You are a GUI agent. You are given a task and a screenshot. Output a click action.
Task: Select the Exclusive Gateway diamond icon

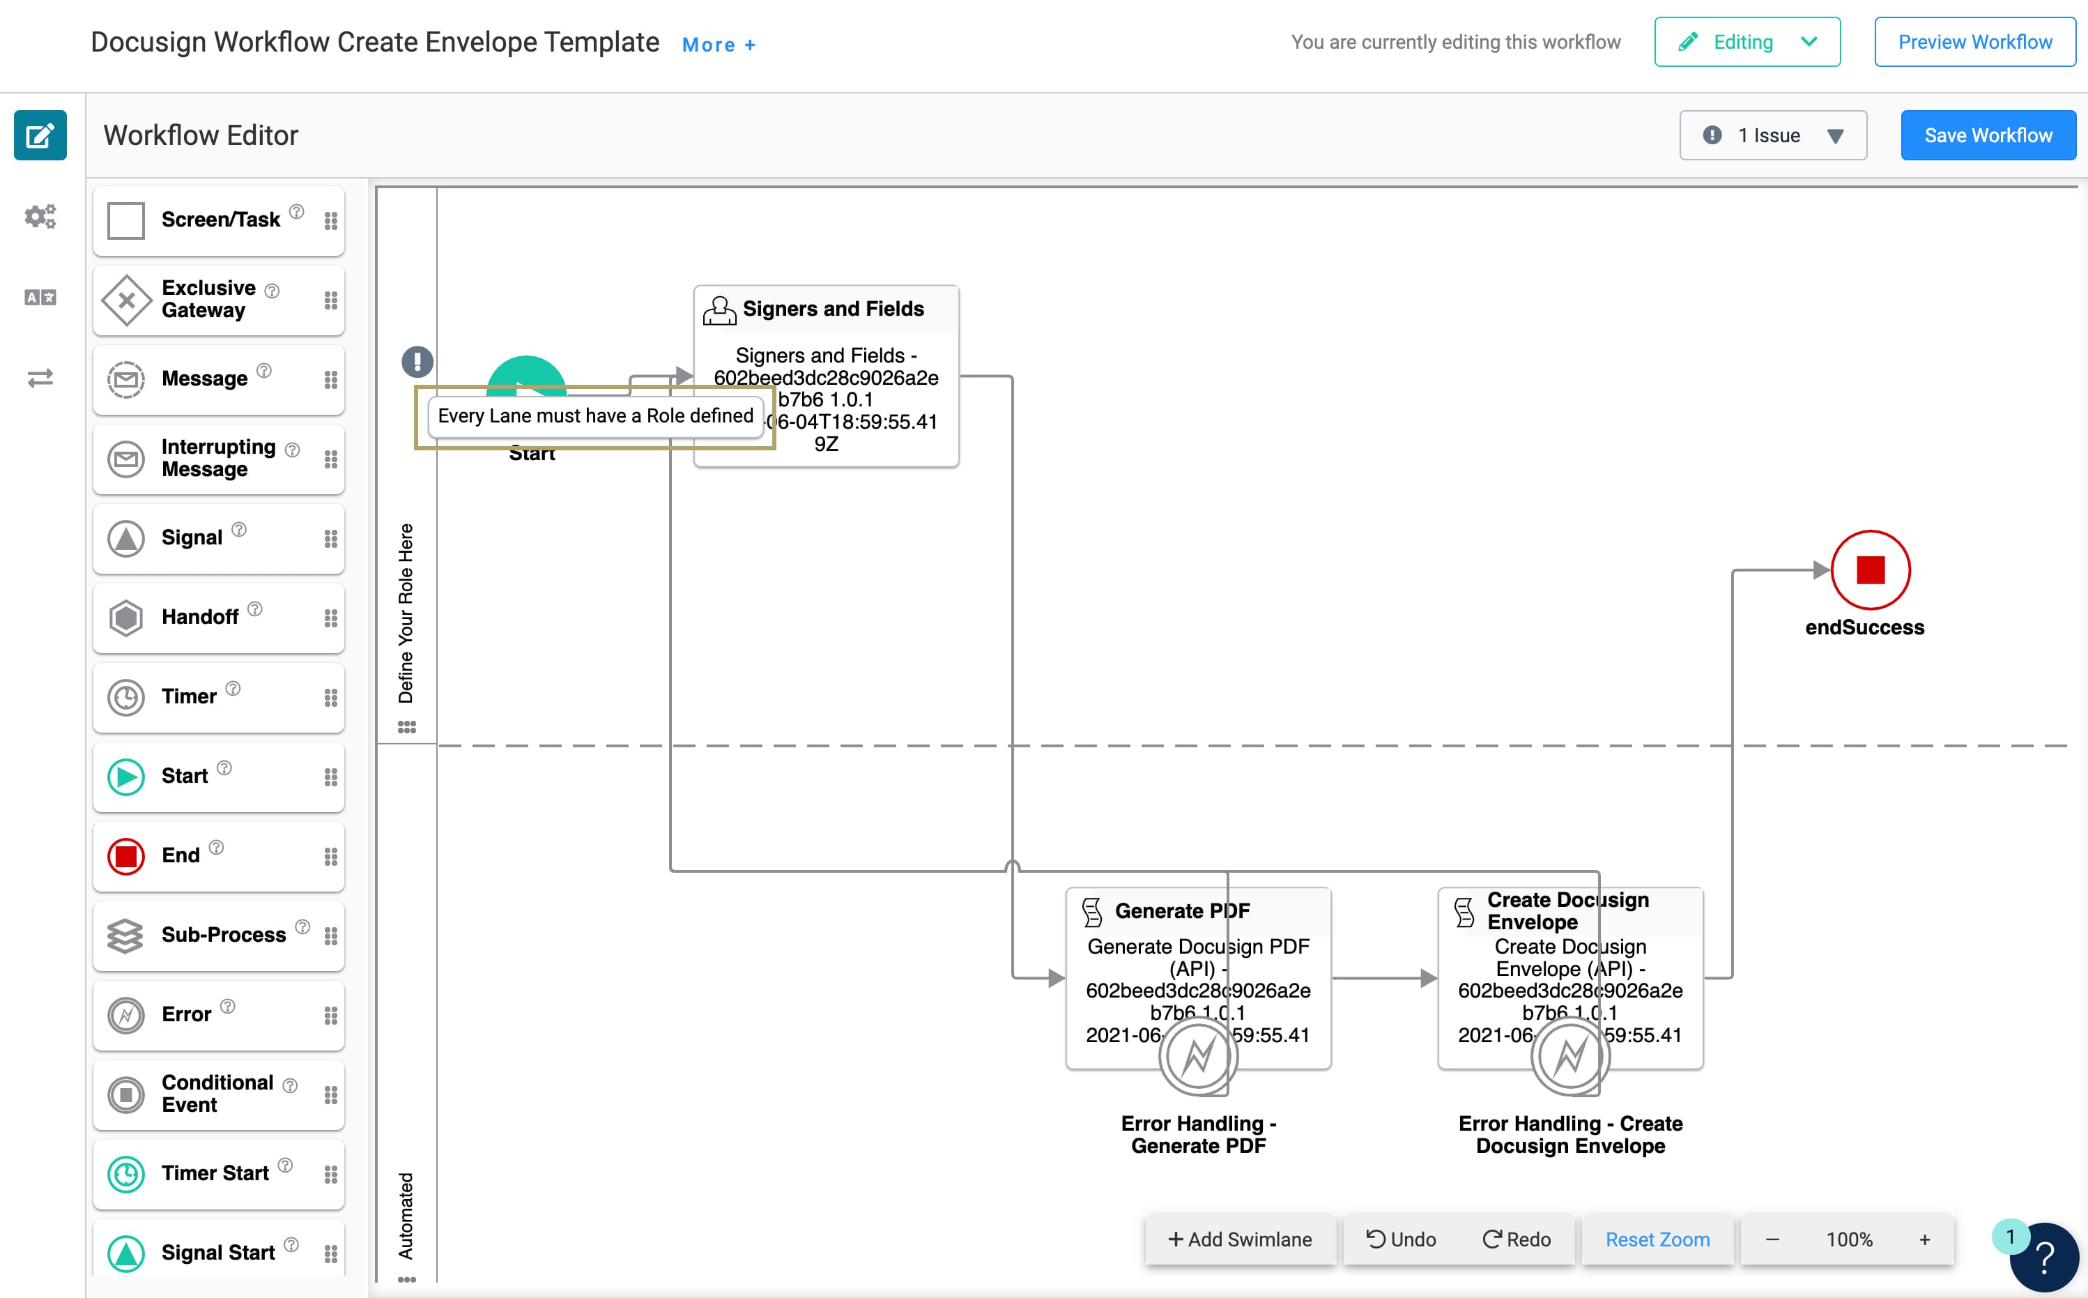pyautogui.click(x=126, y=300)
